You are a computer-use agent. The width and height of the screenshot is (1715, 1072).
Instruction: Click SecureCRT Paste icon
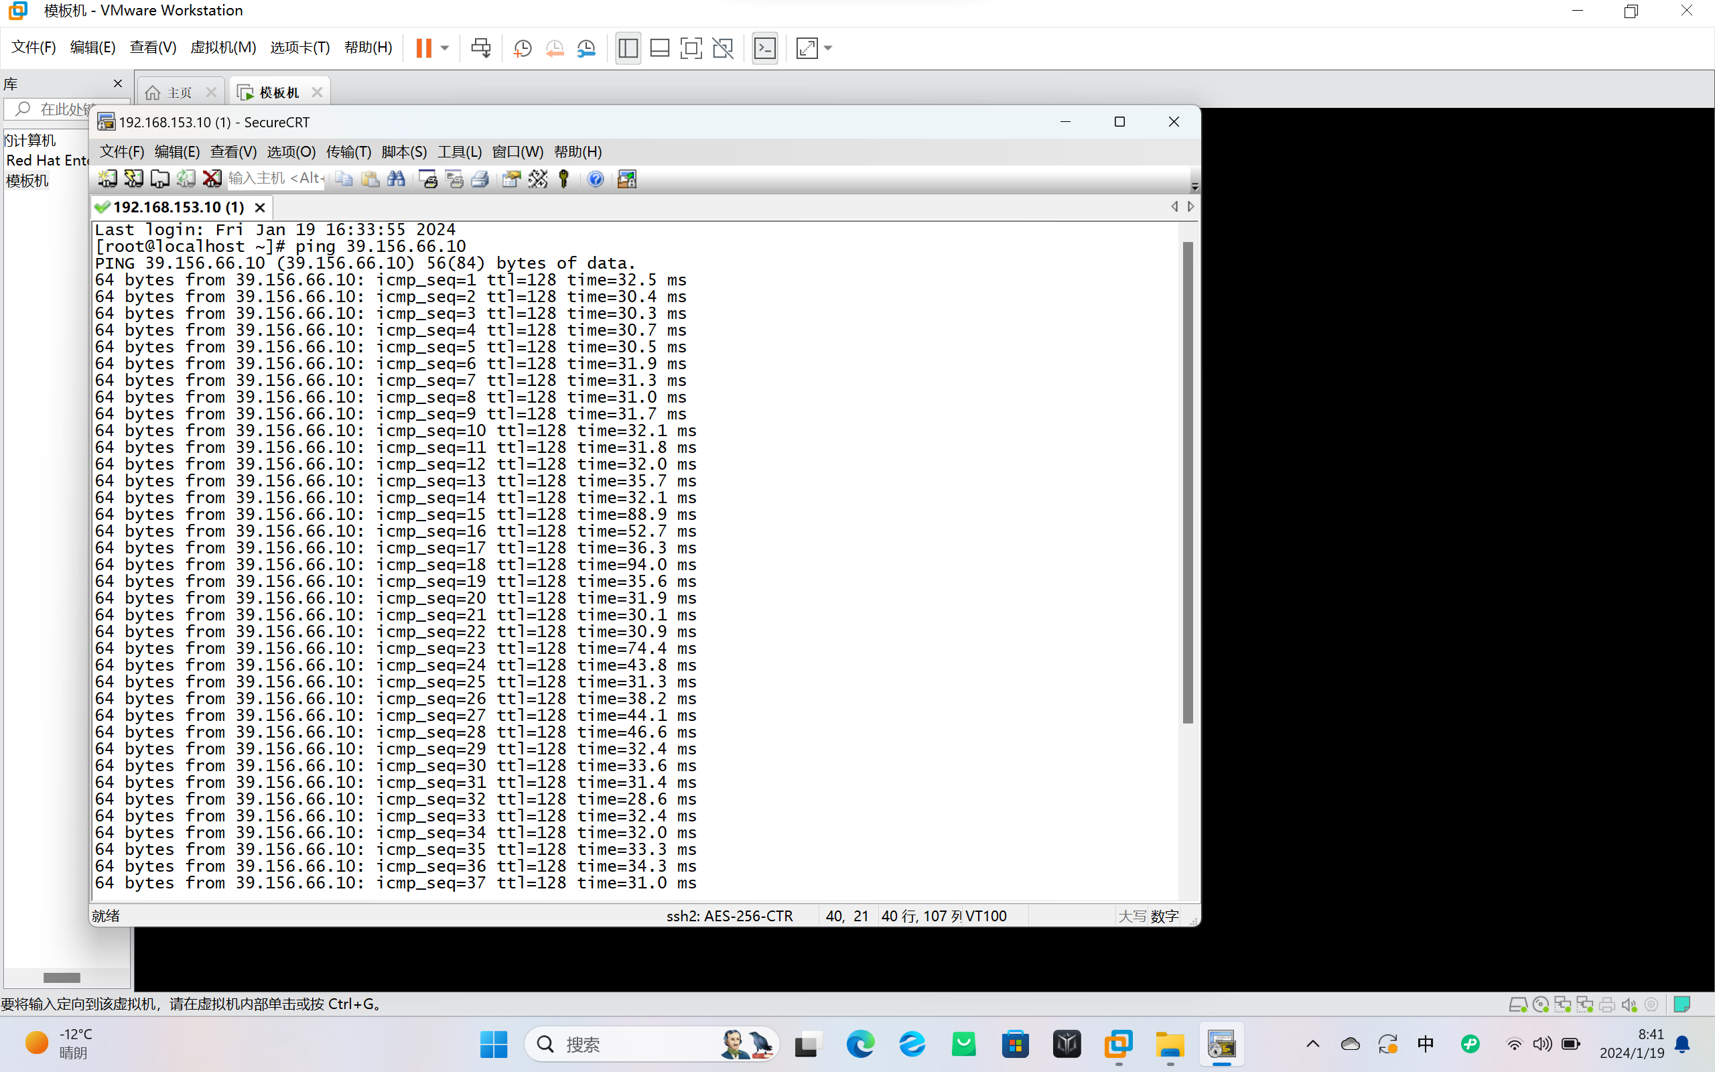pyautogui.click(x=370, y=179)
